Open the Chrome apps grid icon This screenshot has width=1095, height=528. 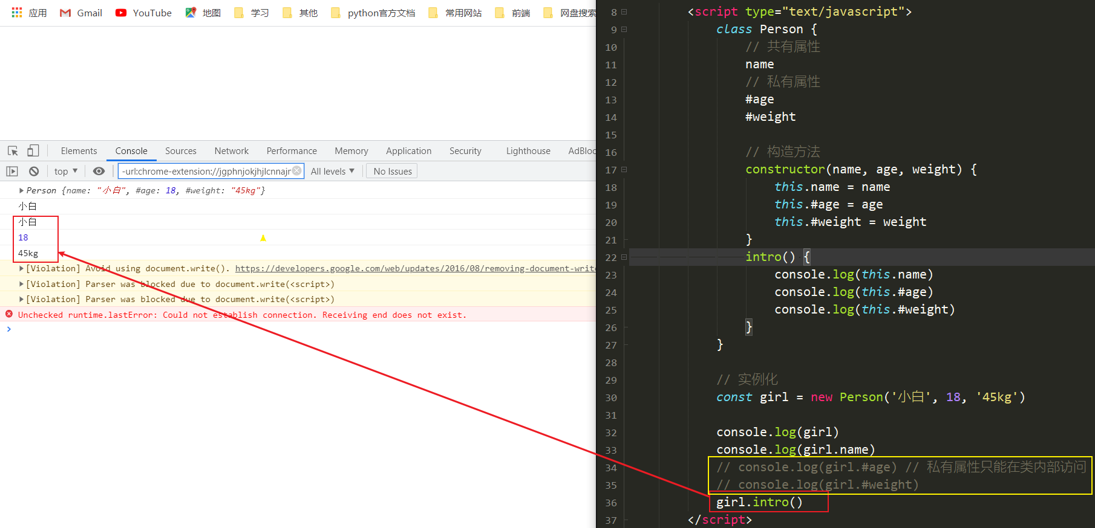click(x=17, y=13)
